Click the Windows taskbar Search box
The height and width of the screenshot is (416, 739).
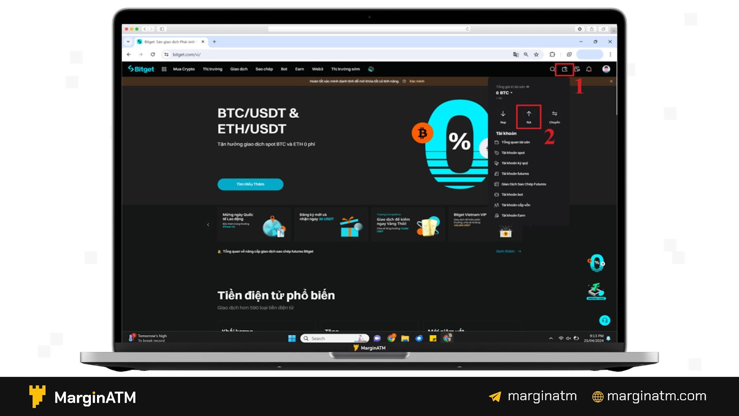335,338
